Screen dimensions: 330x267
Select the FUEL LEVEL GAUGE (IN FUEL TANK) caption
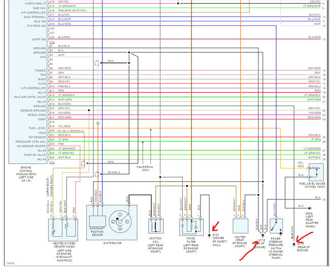pos(312,185)
